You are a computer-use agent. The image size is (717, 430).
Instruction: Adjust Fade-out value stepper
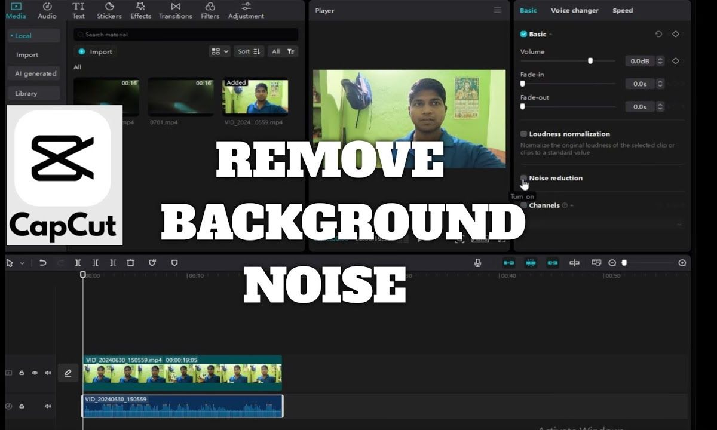pyautogui.click(x=660, y=107)
